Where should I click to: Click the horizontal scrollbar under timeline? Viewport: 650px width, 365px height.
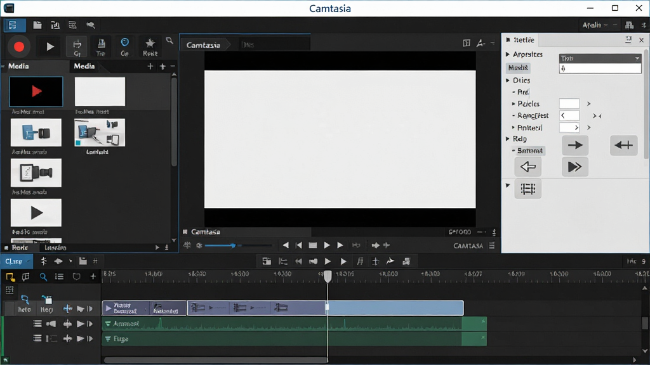click(216, 360)
